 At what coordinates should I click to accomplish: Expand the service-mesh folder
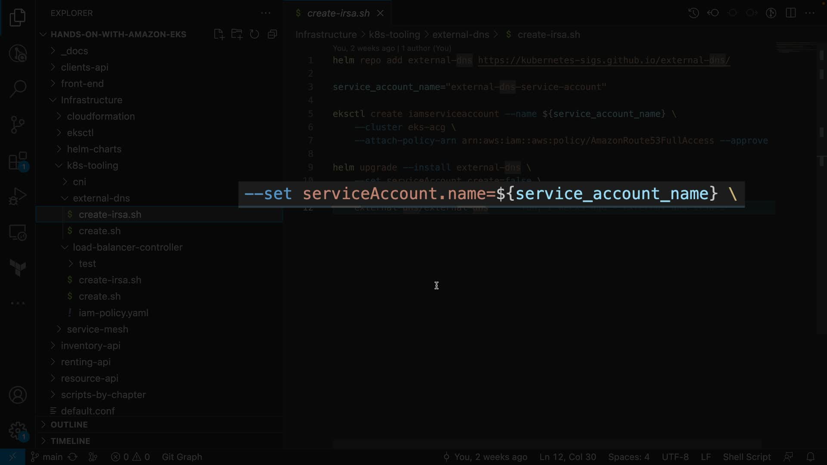[x=97, y=329]
